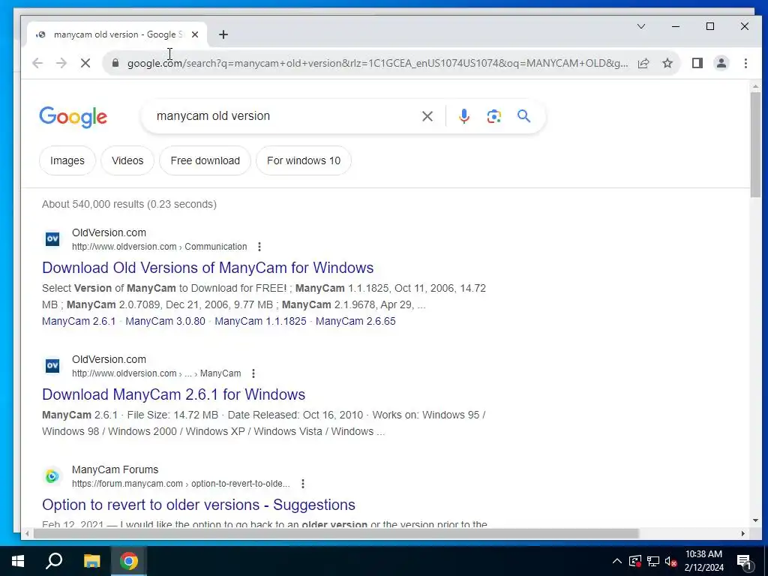Open ManyCam 3.0.80 sitelink

[x=165, y=321]
